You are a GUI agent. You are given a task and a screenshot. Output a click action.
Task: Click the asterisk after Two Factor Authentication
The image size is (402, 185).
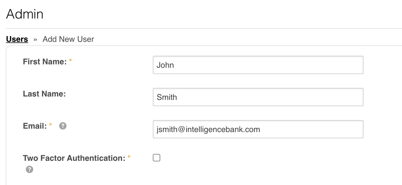click(x=129, y=157)
